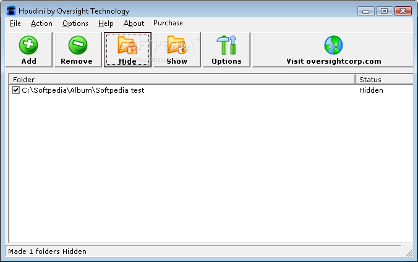The height and width of the screenshot is (262, 418).
Task: Open the About menu
Action: [x=134, y=23]
